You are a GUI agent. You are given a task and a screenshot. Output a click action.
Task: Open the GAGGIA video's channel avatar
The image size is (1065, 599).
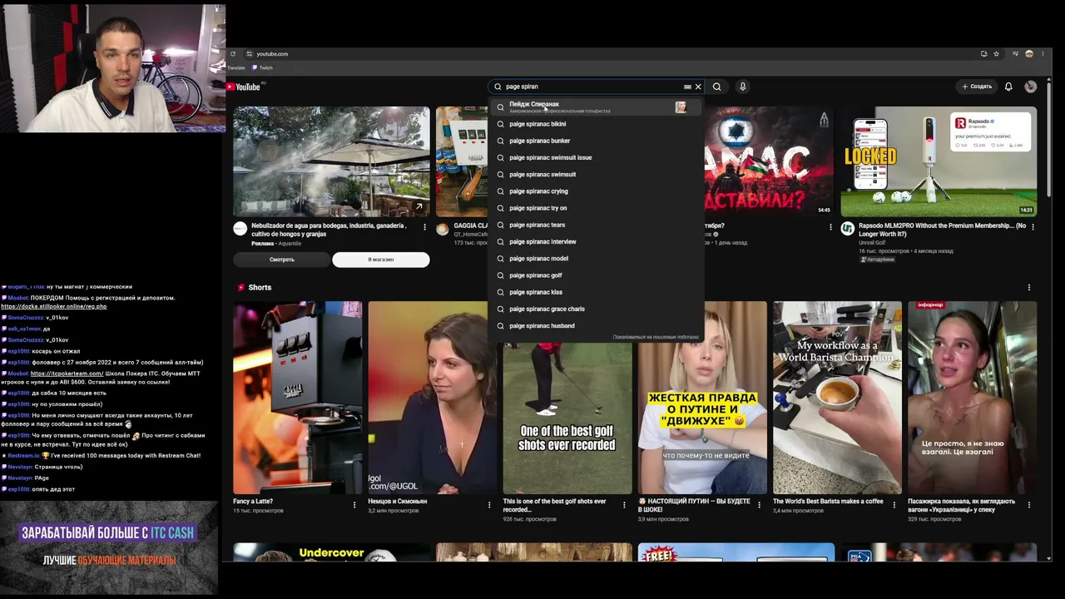[x=443, y=229]
